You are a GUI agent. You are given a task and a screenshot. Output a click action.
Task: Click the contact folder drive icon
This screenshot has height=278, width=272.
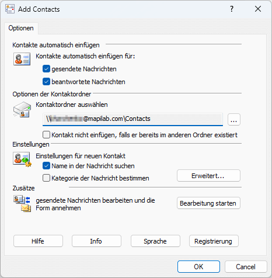(22, 109)
